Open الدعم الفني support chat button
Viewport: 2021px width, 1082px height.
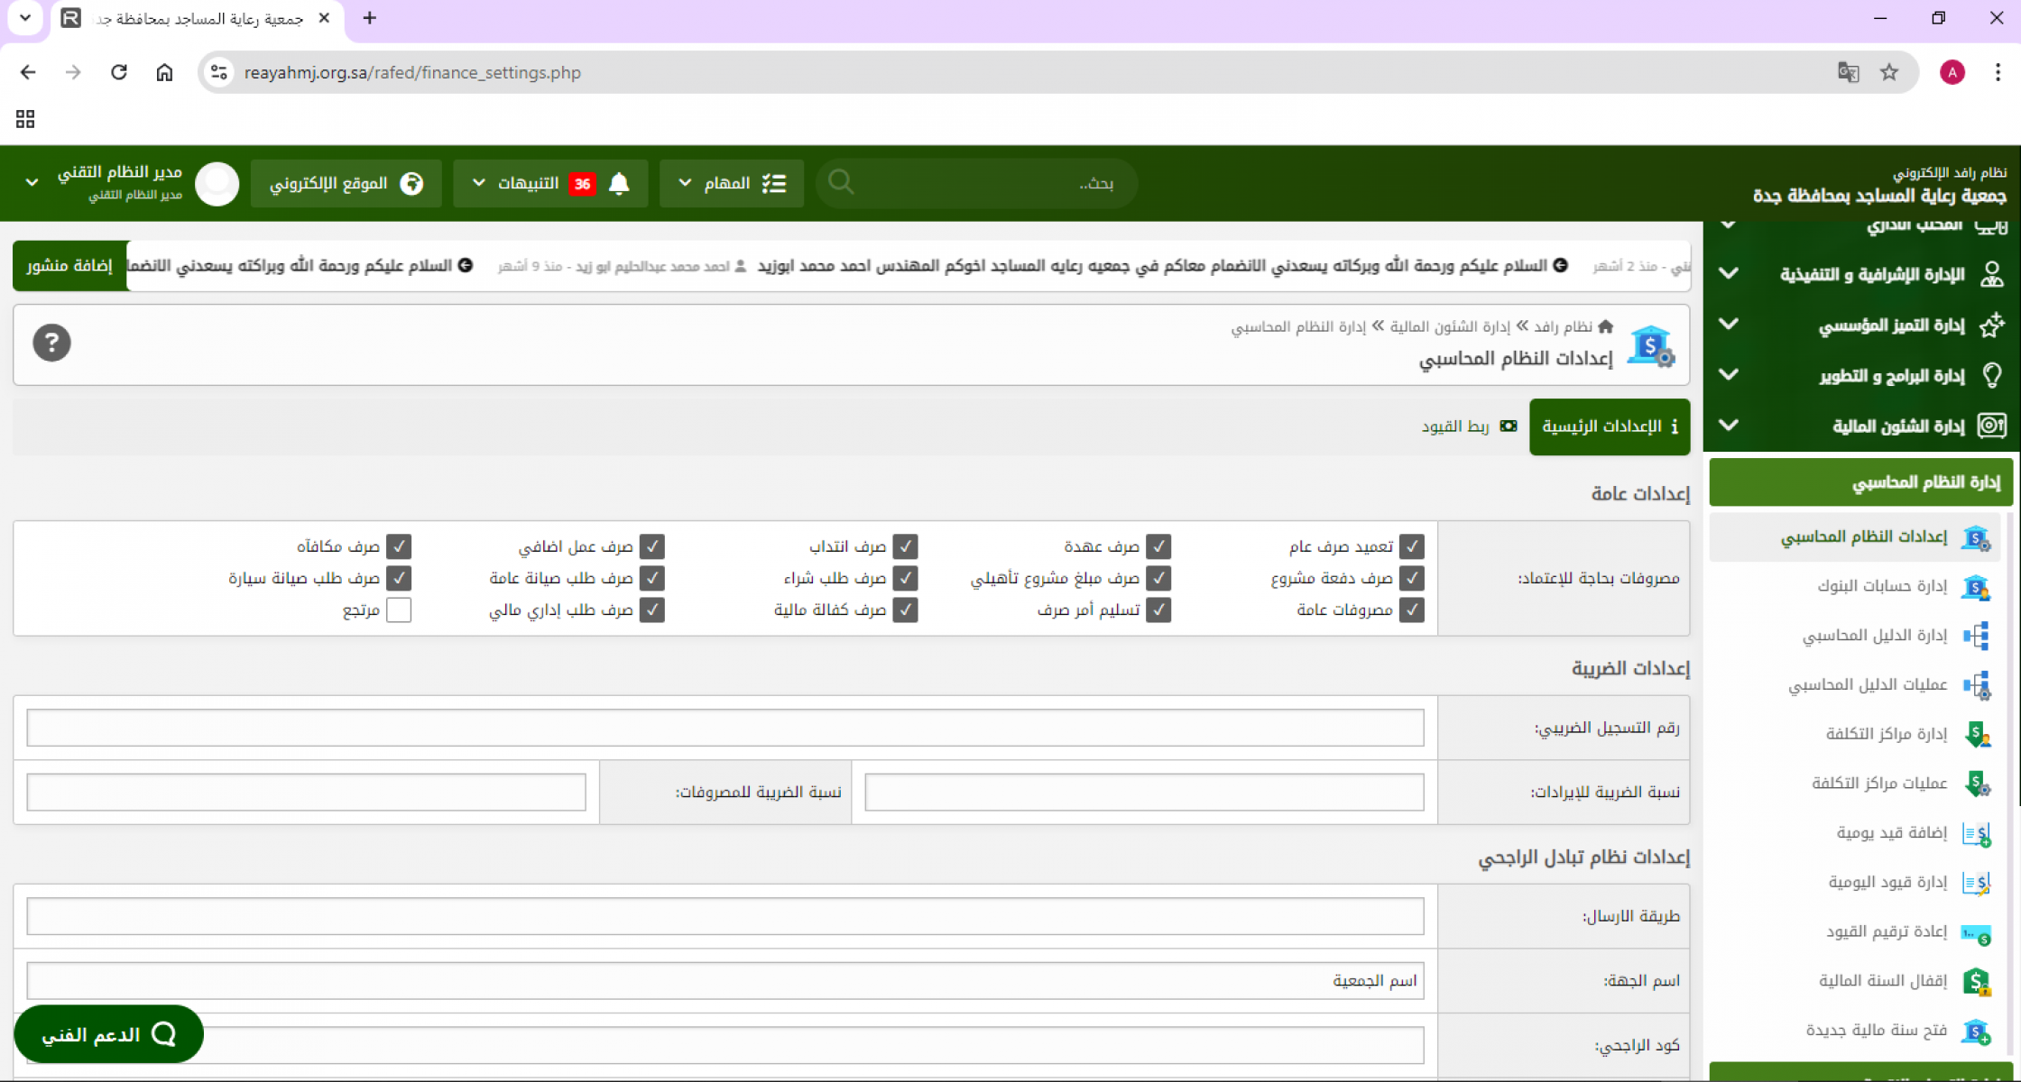point(108,1034)
